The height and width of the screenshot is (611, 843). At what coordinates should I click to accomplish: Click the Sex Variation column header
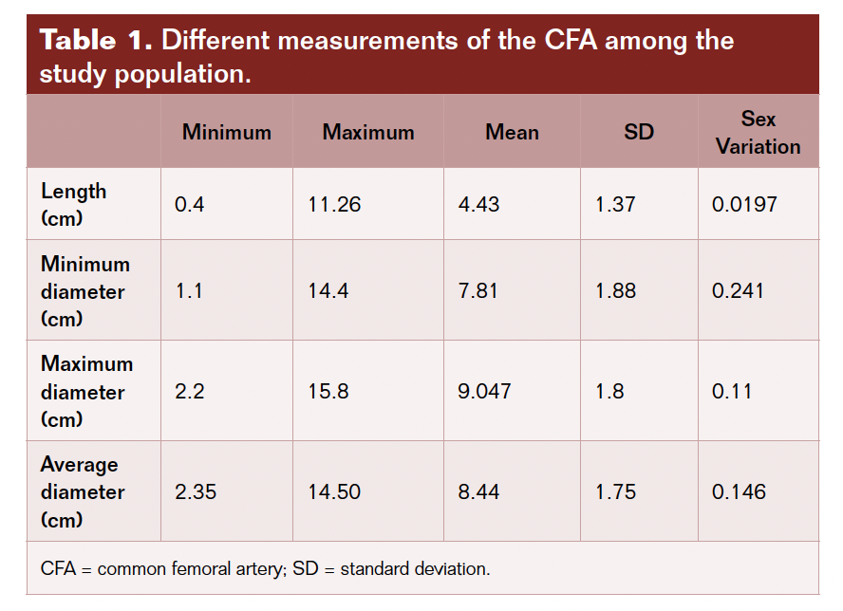(759, 132)
